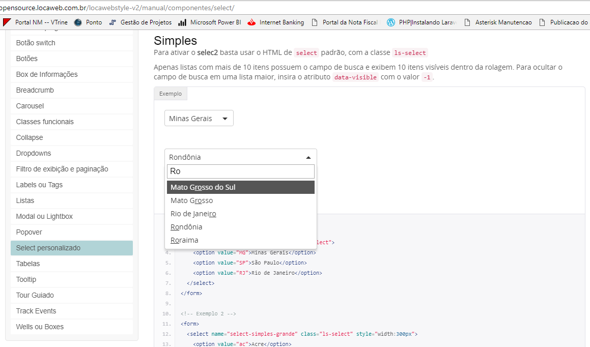Open the Ponto bookmark
This screenshot has width=590, height=347.
(88, 22)
